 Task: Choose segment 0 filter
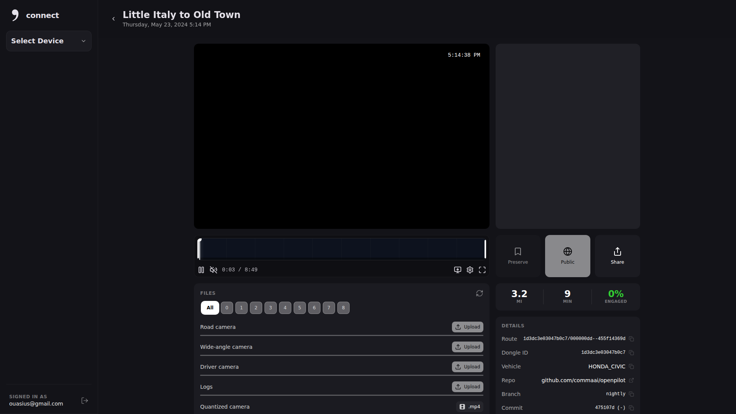coord(227,308)
